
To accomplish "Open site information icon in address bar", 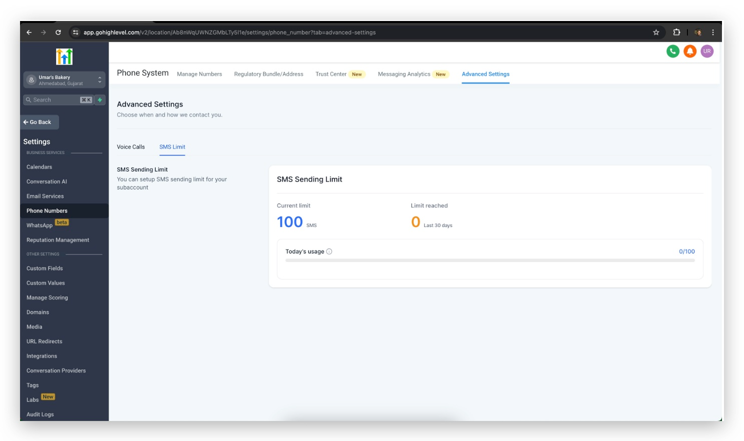I will click(x=76, y=32).
